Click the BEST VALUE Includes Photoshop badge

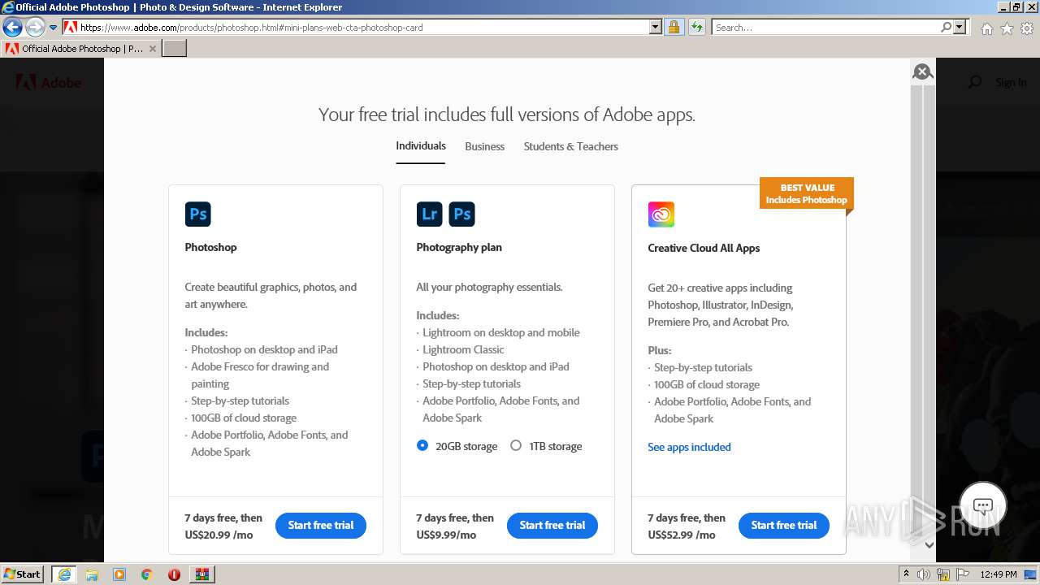tap(807, 193)
